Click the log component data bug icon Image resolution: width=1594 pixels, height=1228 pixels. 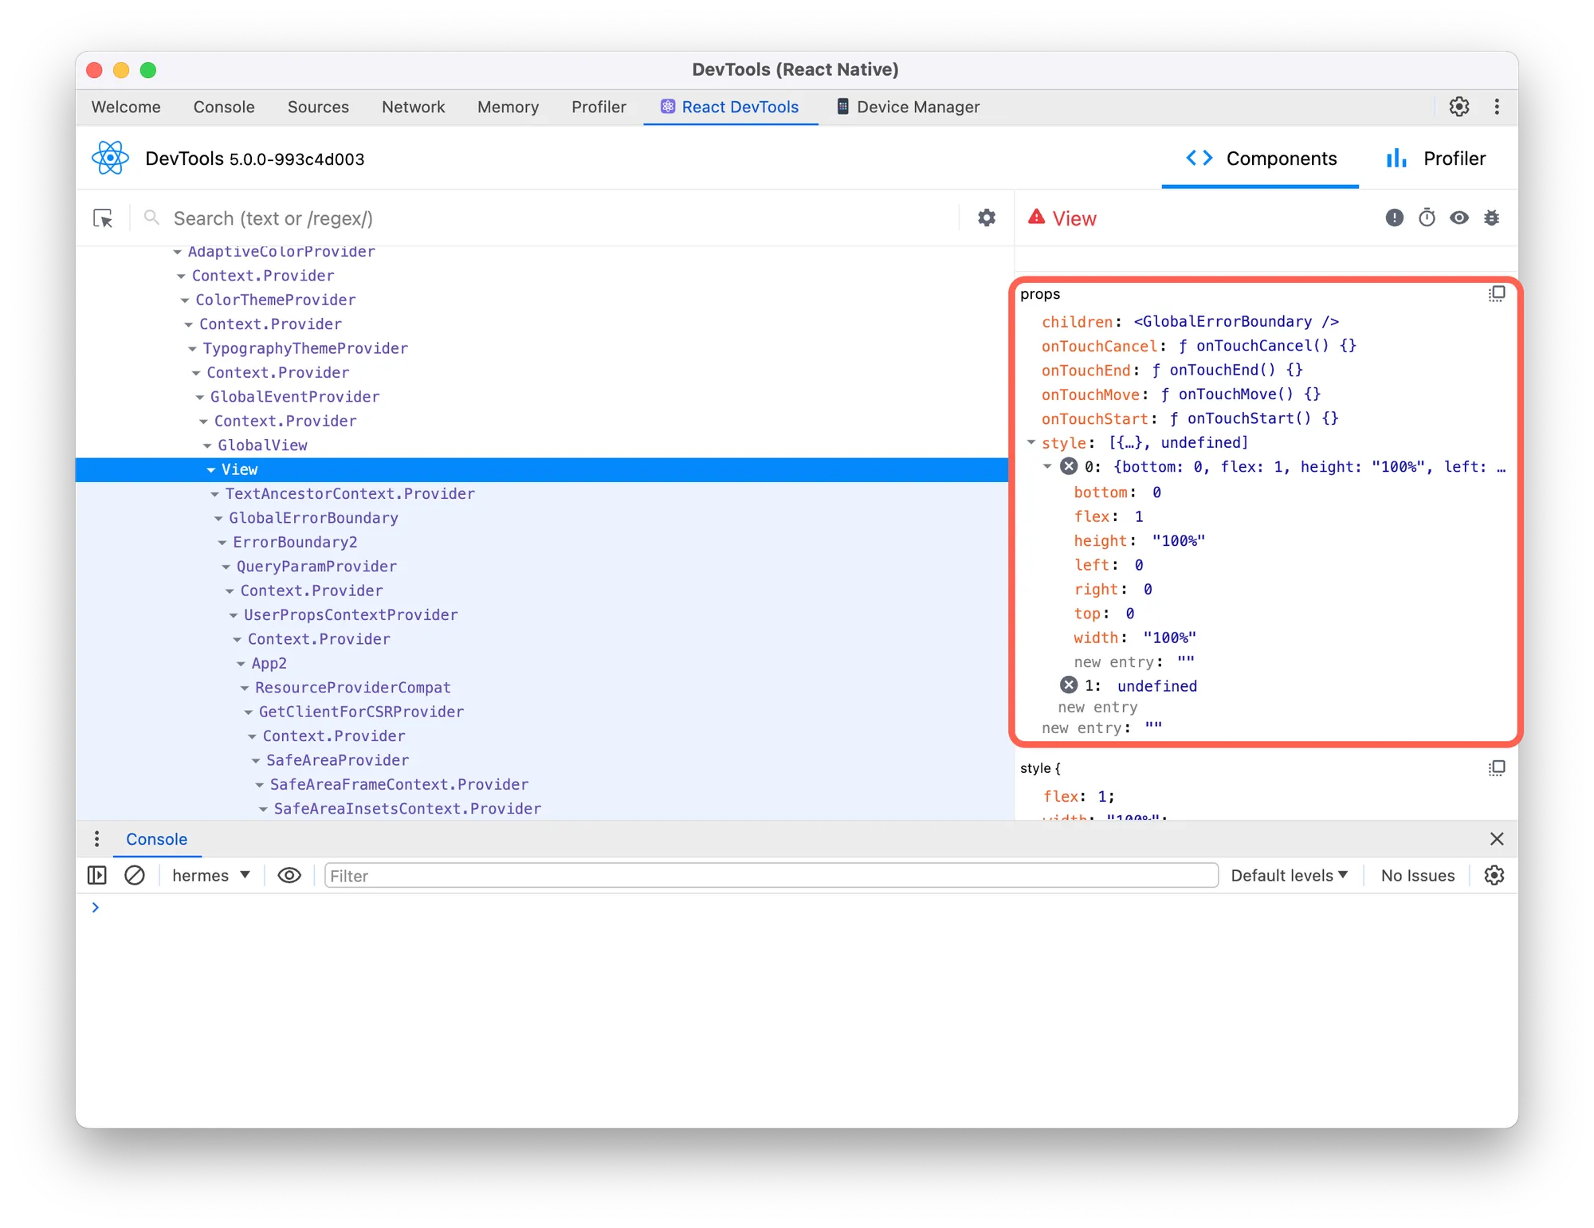pos(1491,218)
